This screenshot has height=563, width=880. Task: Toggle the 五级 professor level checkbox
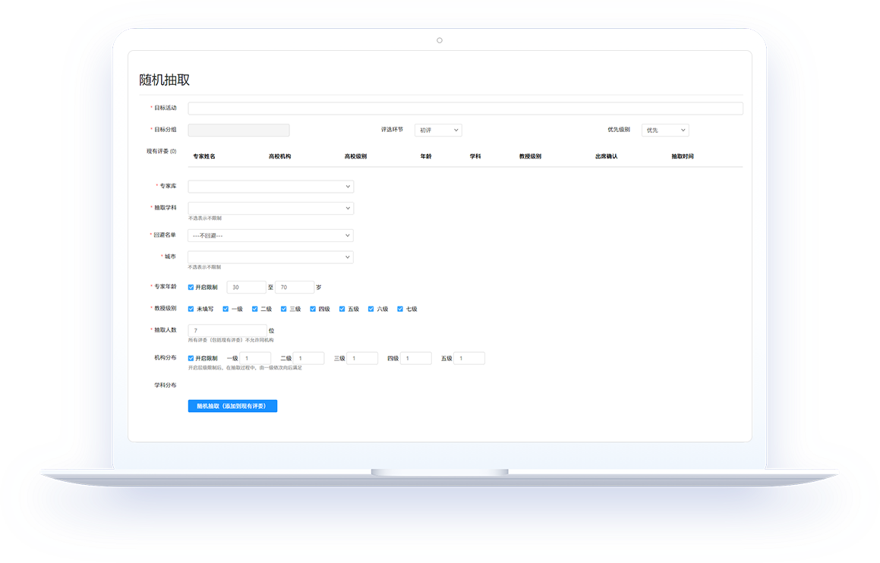pyautogui.click(x=342, y=310)
